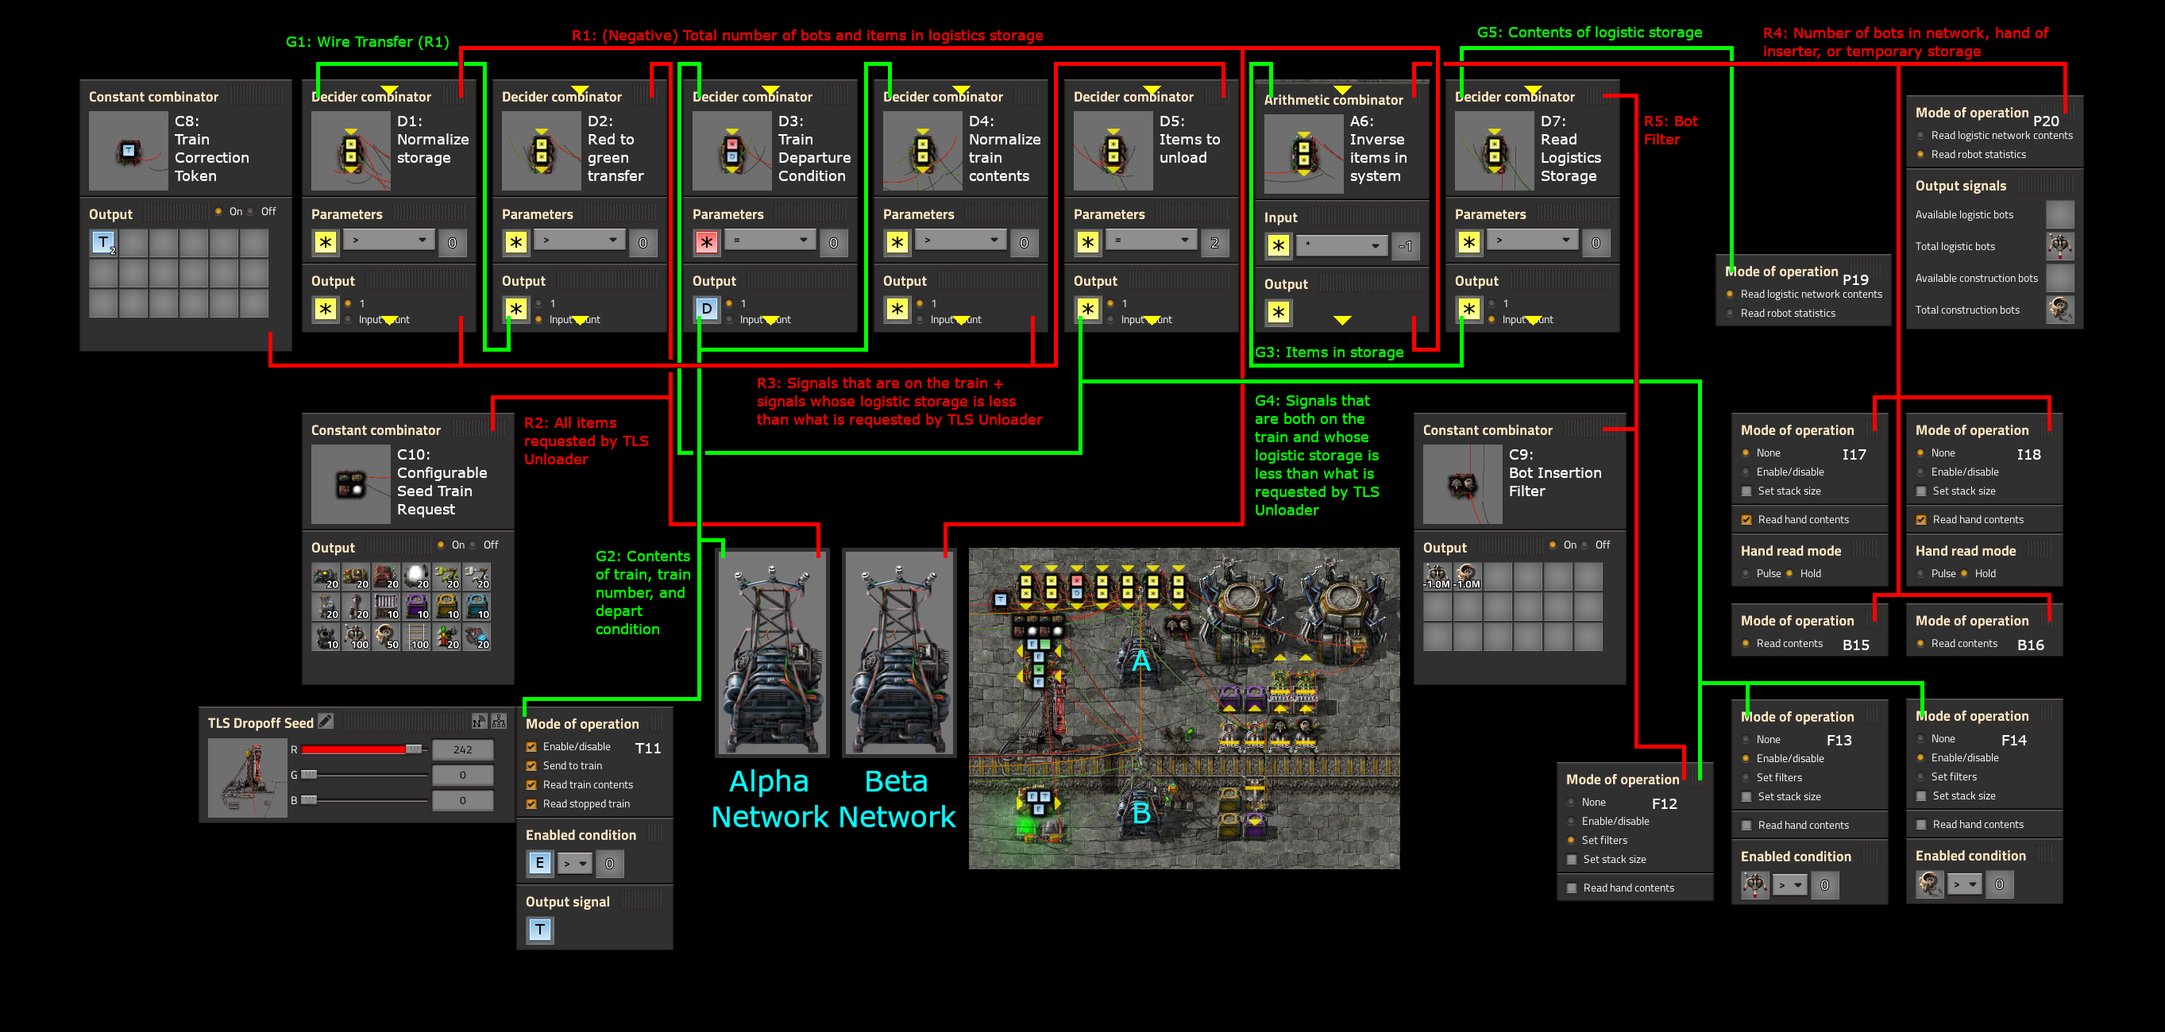Screen dimensions: 2165x1032
Task: Switch the C10 constant combinator to Off
Action: [x=473, y=545]
